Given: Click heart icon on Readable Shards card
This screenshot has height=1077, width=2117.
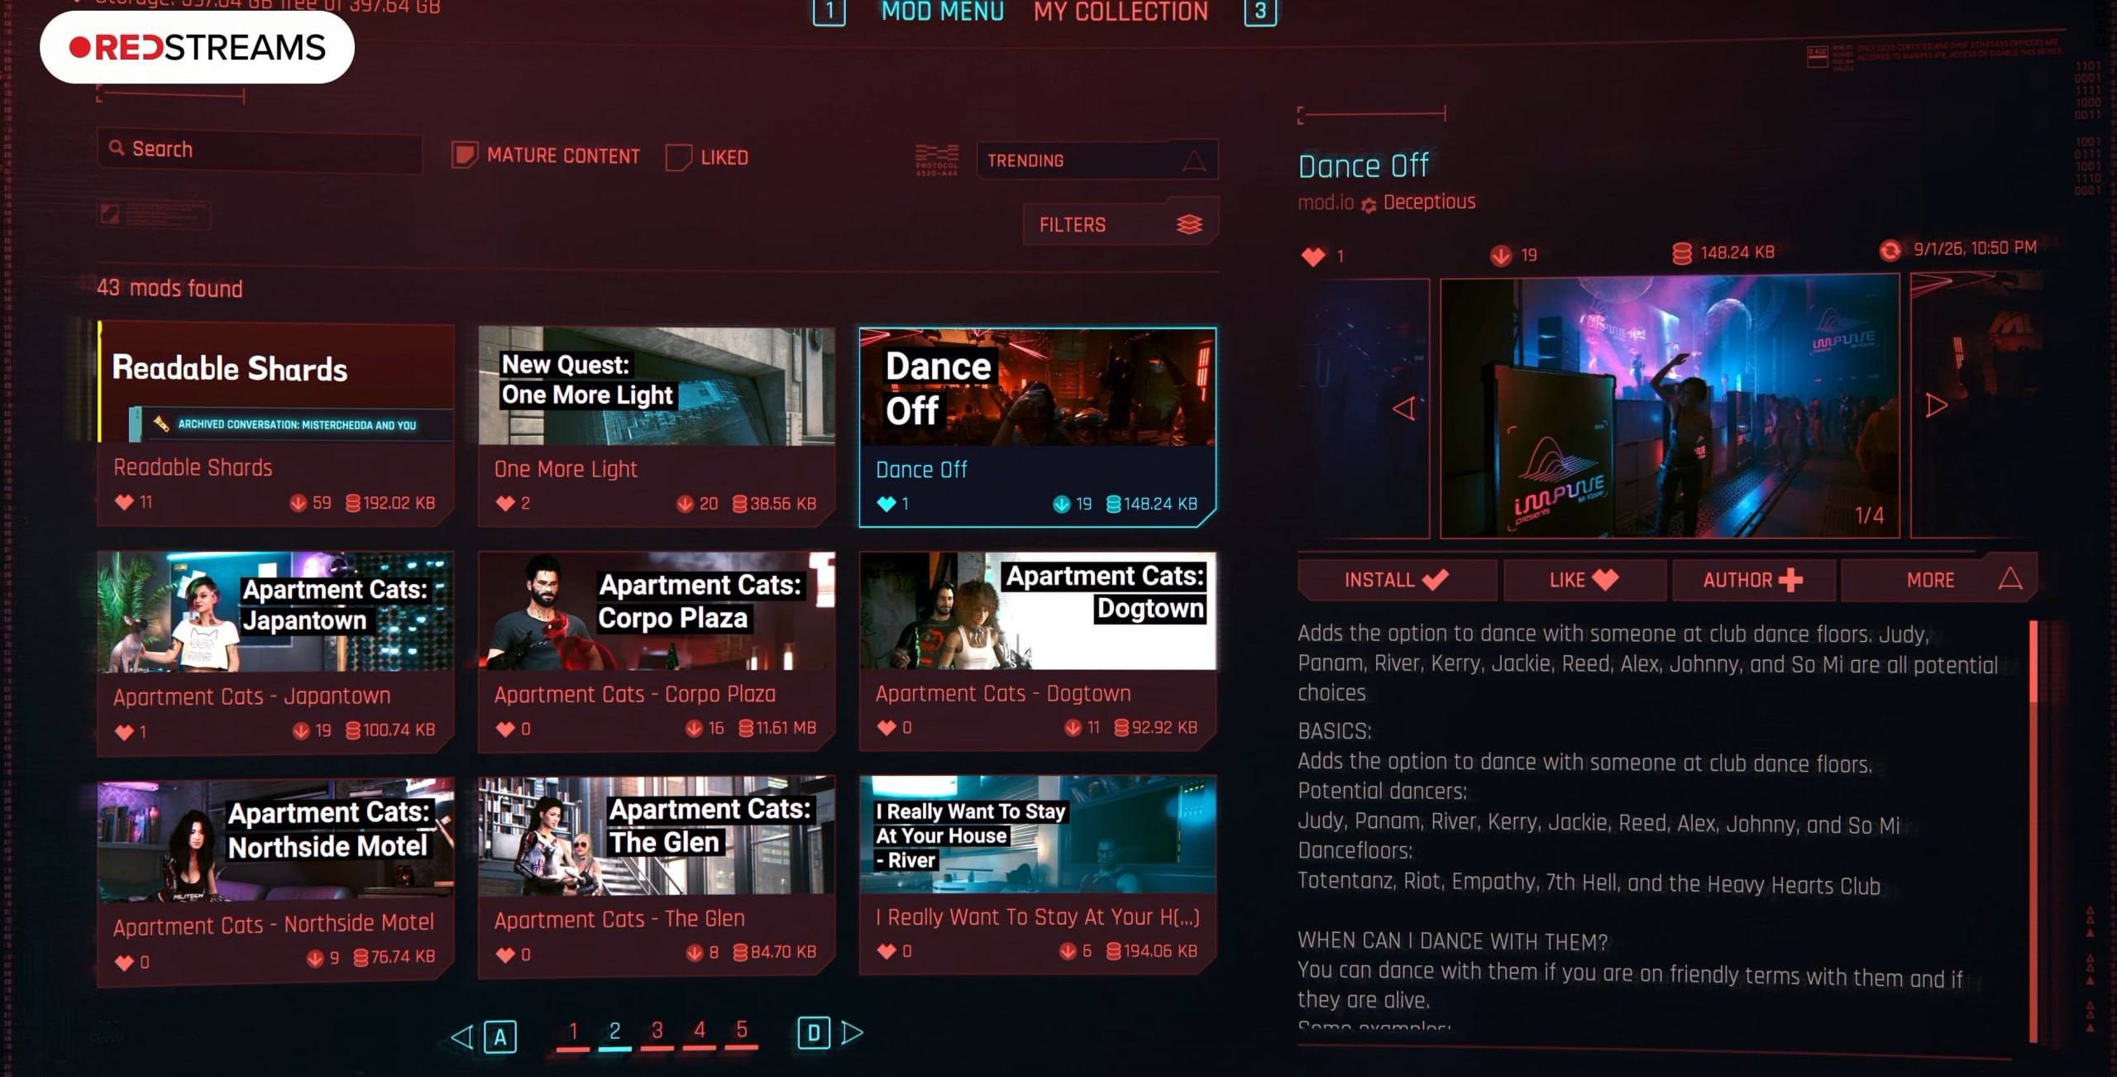Looking at the screenshot, I should 124,501.
